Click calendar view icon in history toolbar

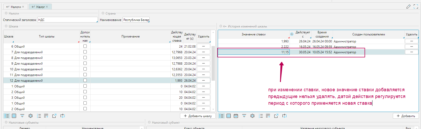[236, 116]
